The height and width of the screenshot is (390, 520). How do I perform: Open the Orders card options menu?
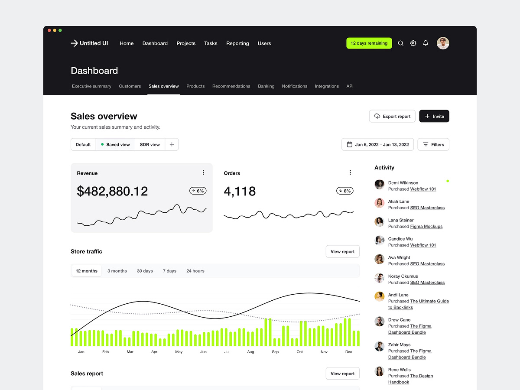350,172
